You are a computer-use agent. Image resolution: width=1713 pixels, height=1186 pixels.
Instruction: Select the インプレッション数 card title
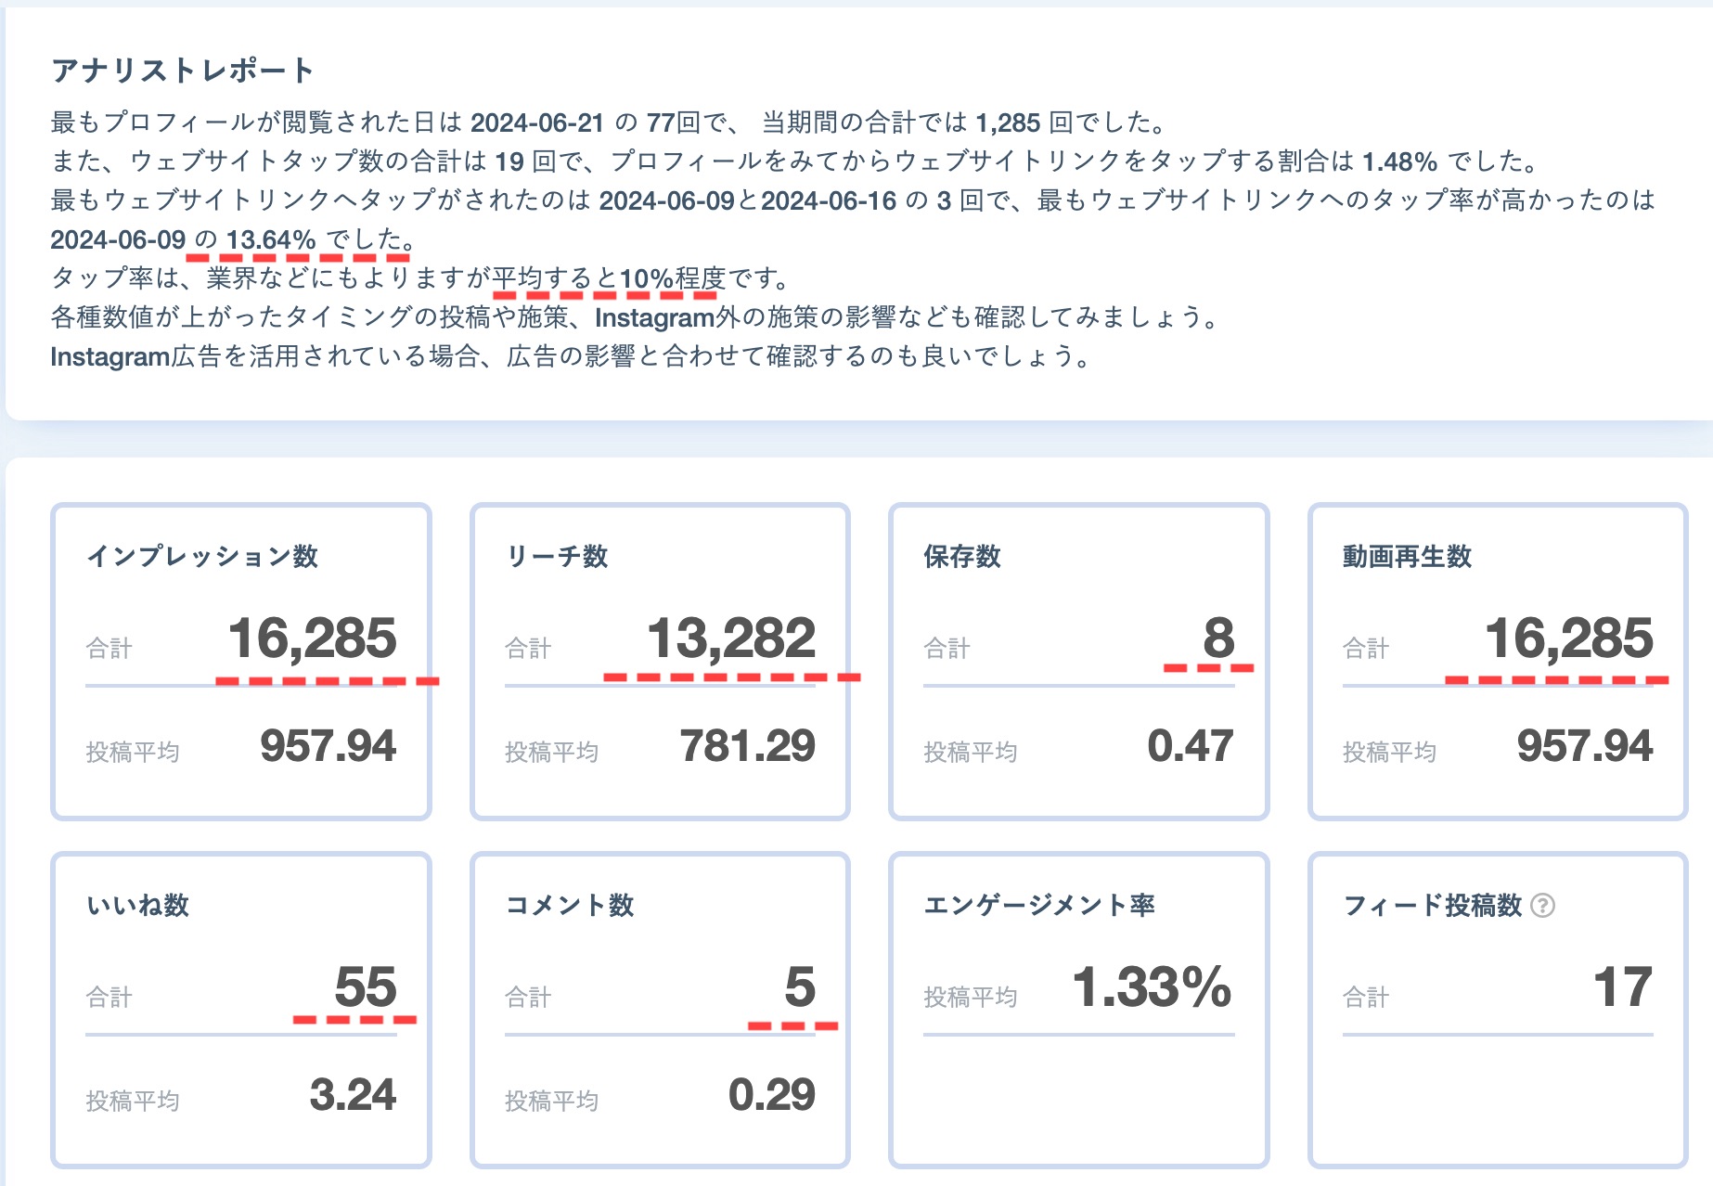pyautogui.click(x=202, y=556)
